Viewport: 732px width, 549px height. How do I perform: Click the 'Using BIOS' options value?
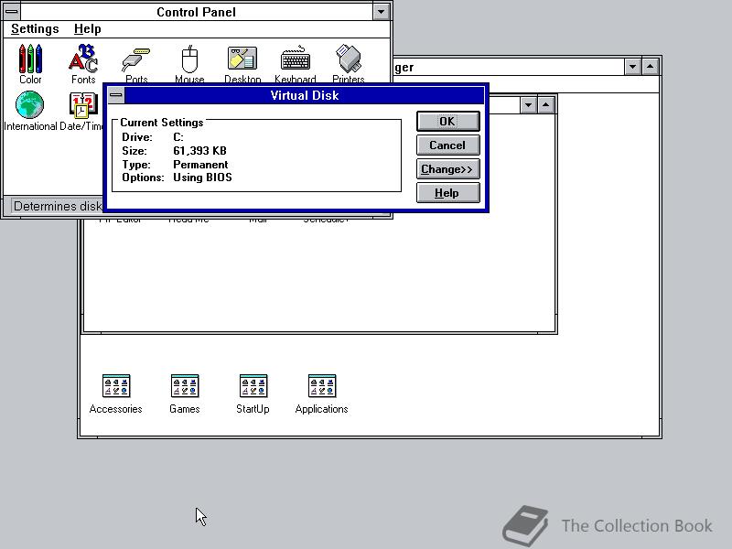pyautogui.click(x=202, y=178)
